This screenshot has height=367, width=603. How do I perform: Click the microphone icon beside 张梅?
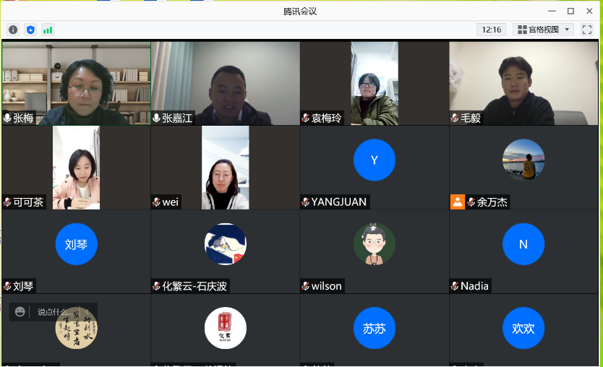pos(7,118)
